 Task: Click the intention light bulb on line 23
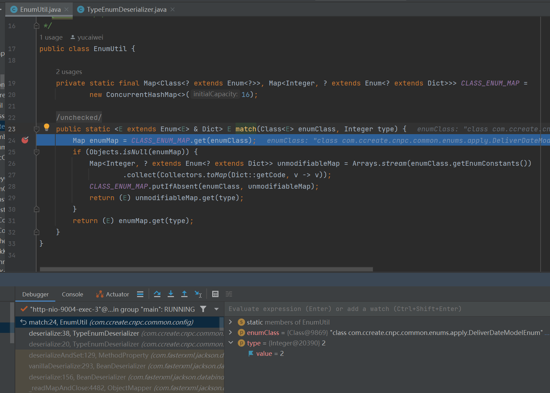point(47,127)
